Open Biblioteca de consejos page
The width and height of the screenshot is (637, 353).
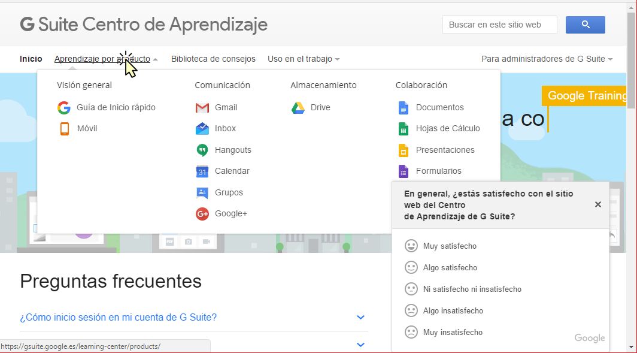click(213, 59)
